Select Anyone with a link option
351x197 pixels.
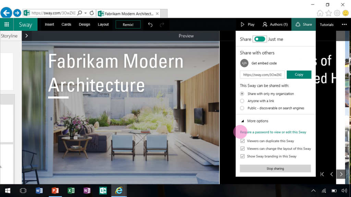tap(242, 101)
